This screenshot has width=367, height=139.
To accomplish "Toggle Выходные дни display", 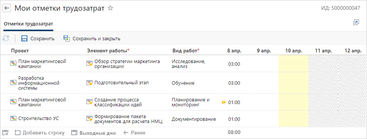I will point(93,133).
